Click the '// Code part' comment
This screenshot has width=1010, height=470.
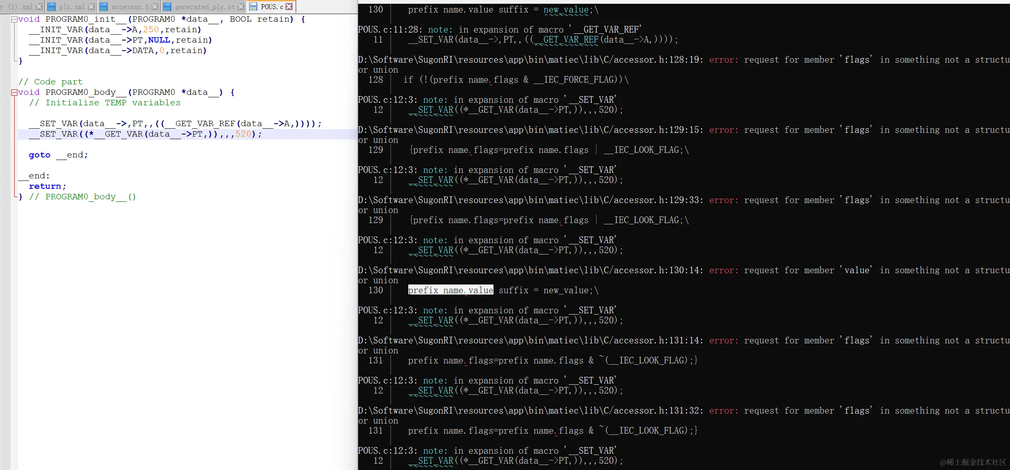pyautogui.click(x=50, y=82)
